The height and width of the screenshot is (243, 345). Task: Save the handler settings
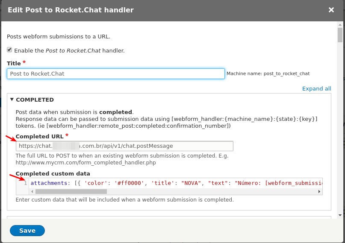[x=27, y=231]
